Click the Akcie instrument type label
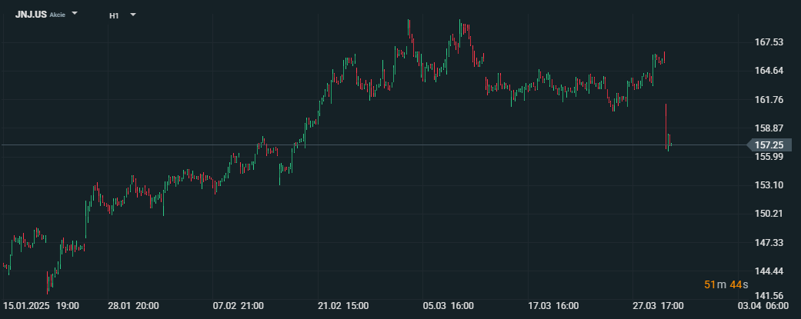 coord(57,15)
